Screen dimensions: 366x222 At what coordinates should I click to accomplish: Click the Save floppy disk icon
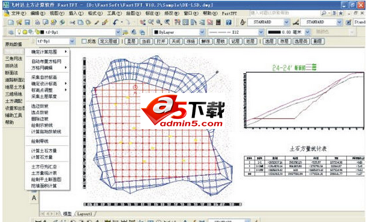click(x=28, y=22)
